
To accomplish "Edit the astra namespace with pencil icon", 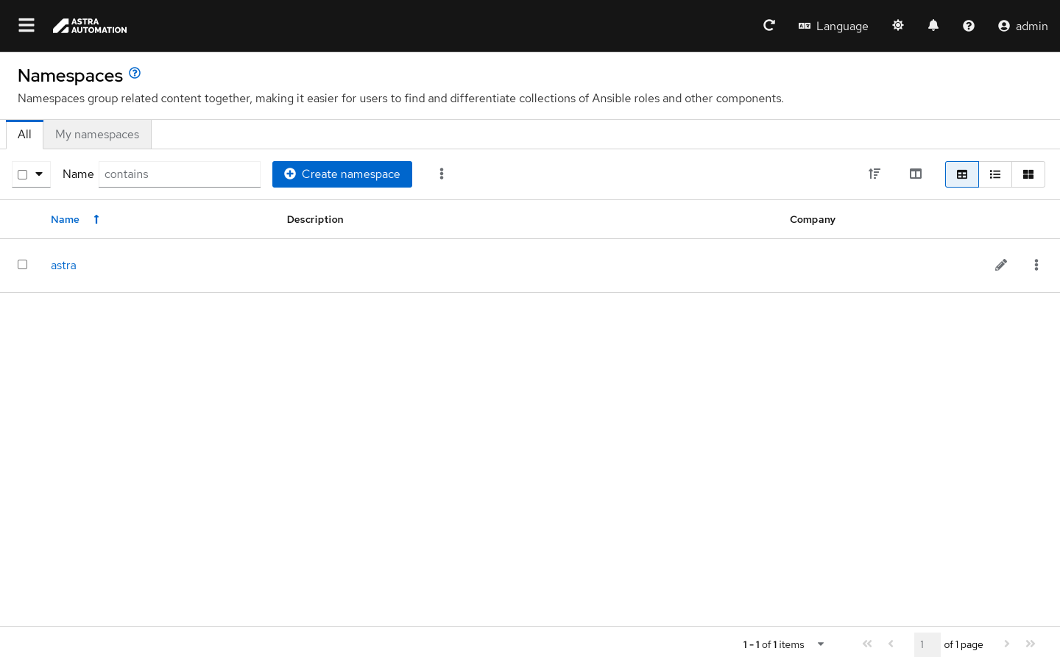I will pos(1001,265).
